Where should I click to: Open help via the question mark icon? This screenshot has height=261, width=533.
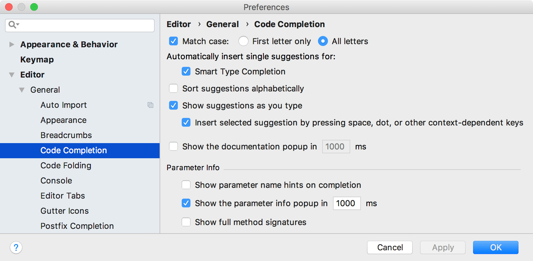16,248
